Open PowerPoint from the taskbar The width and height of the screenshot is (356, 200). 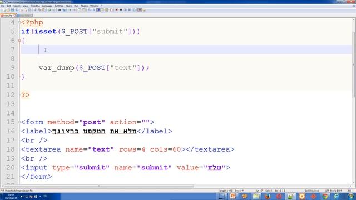click(233, 196)
